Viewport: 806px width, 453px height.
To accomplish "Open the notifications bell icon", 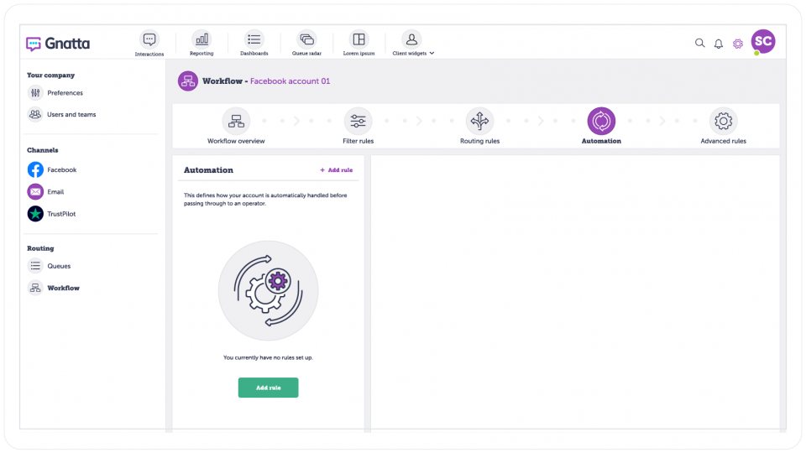I will 719,44.
